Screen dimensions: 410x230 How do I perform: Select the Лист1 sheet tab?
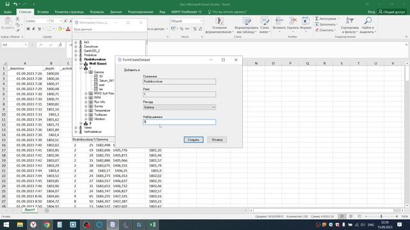29,210
